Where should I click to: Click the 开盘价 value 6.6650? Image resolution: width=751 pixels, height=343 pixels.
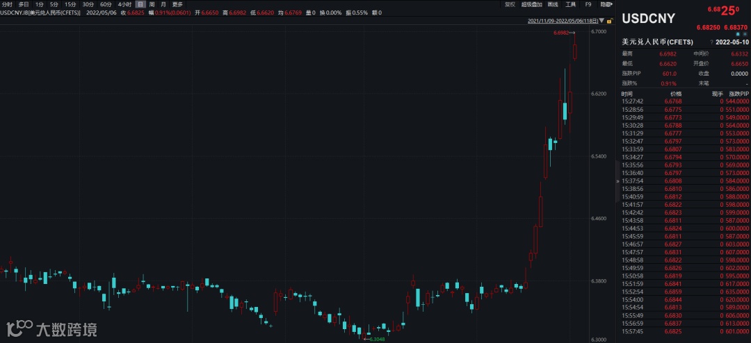click(x=739, y=64)
